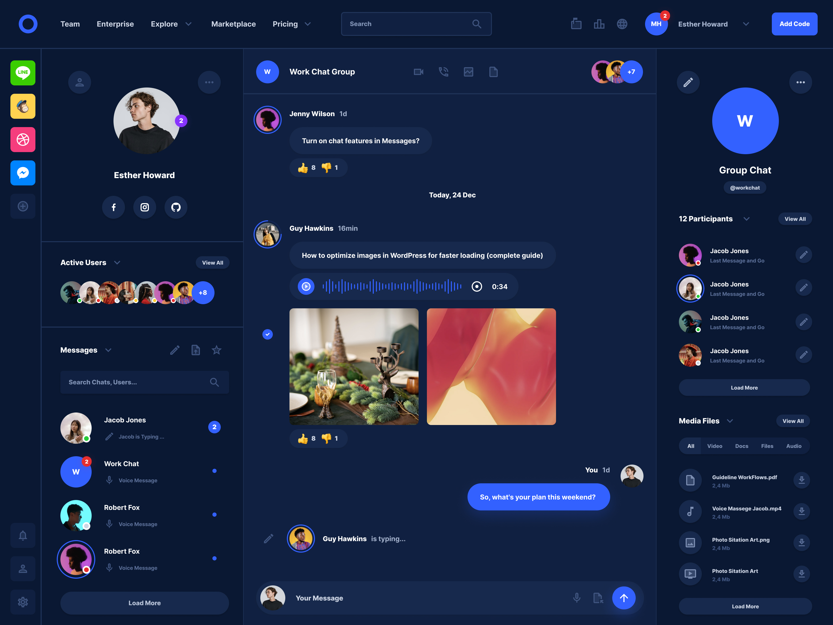Image resolution: width=833 pixels, height=625 pixels.
Task: Like the shared images with thumbs up
Action: tap(303, 439)
